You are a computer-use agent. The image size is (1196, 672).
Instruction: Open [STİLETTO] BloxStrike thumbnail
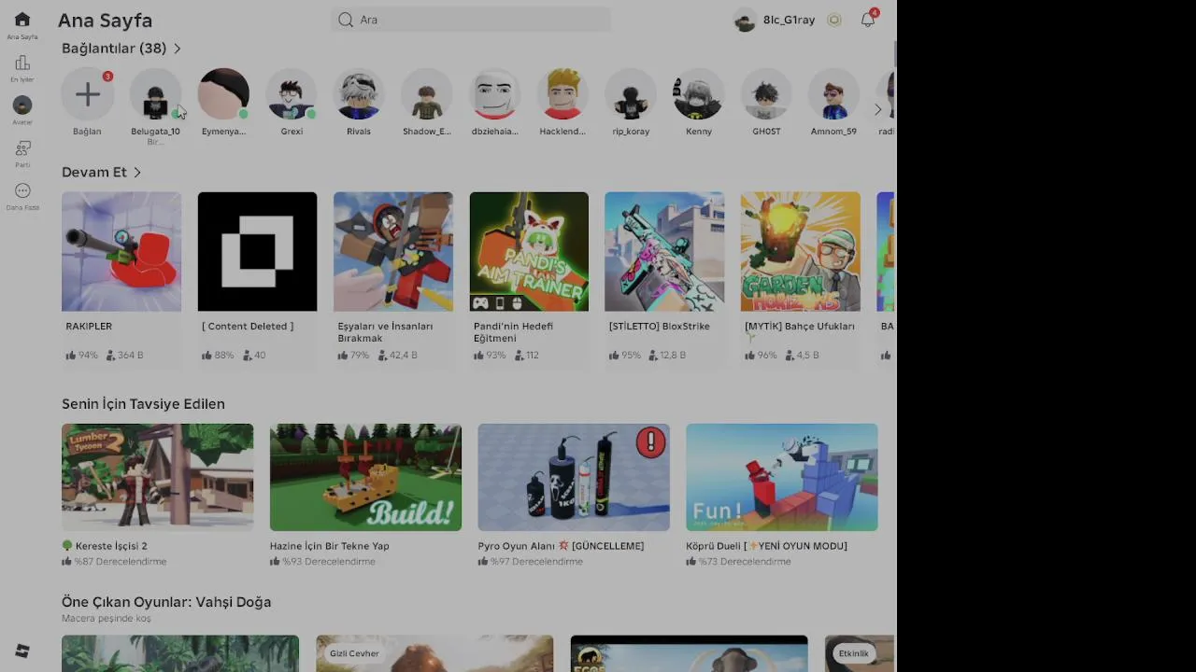coord(664,252)
